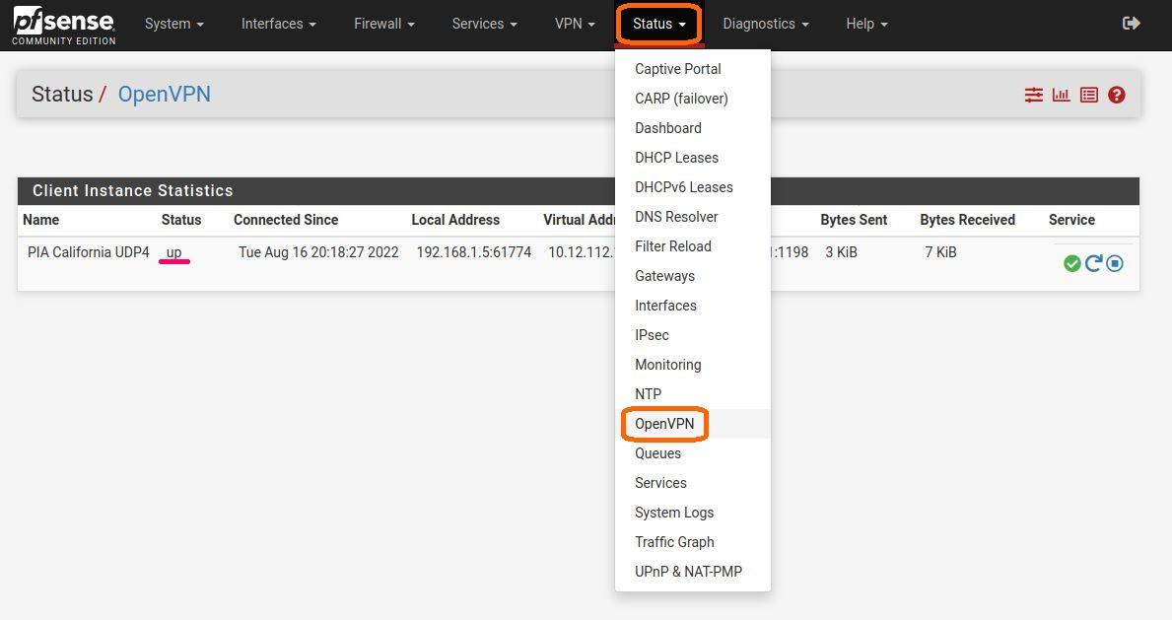Screen dimensions: 1172x620
Task: Choose System Logs in the Status menu
Action: pos(674,513)
